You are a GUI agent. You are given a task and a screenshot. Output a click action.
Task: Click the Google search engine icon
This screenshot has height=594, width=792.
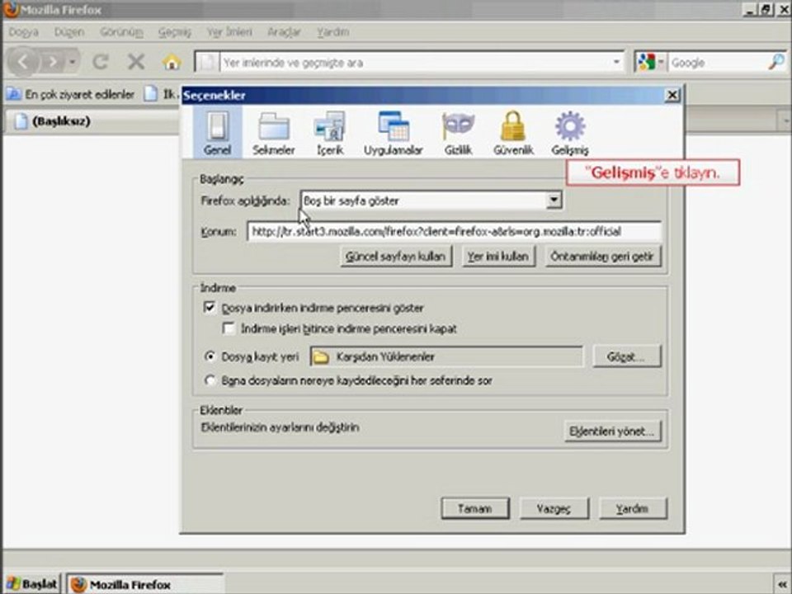tap(646, 63)
